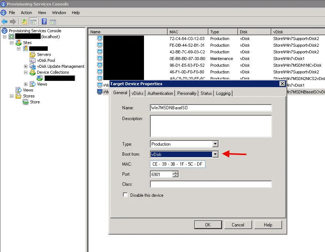Open the Window menu
Screen dimensions: 325x252
click(x=59, y=13)
